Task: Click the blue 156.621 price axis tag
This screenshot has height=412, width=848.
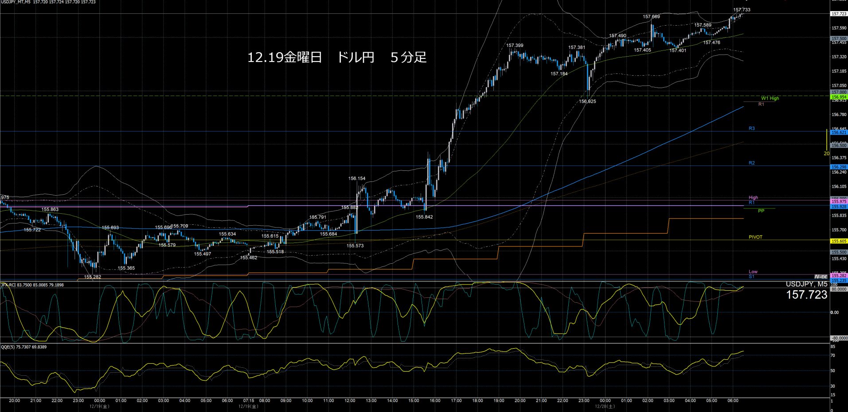Action: coord(839,132)
